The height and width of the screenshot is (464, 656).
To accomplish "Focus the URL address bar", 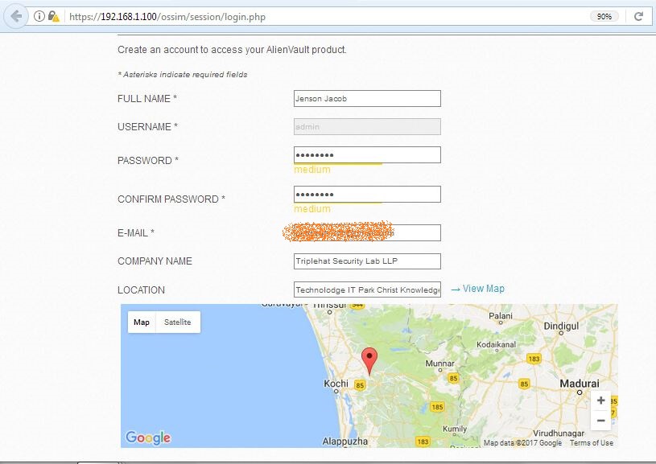I will pyautogui.click(x=326, y=17).
